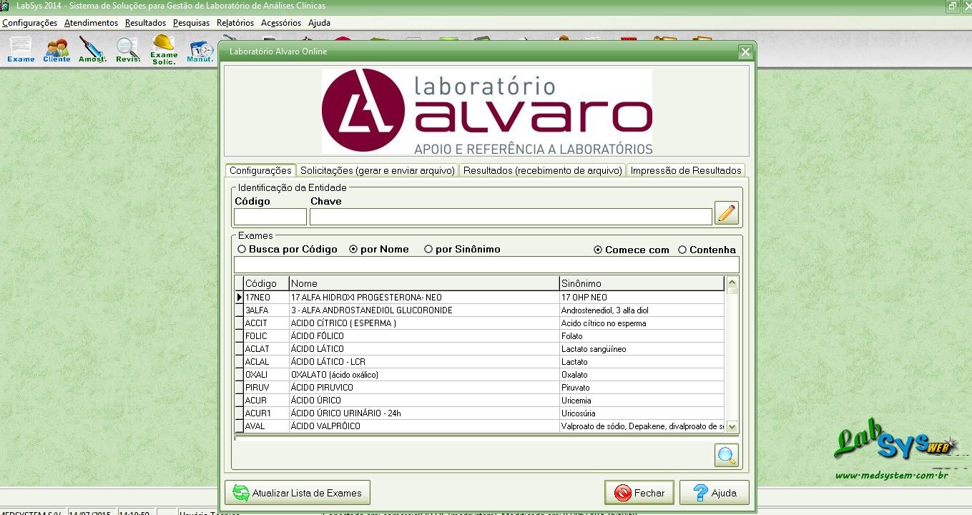Switch to the Configurações tab
Screen dimensions: 972x515
point(260,170)
